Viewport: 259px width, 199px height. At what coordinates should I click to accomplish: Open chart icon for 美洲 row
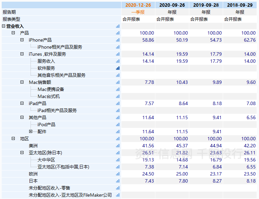118,146
